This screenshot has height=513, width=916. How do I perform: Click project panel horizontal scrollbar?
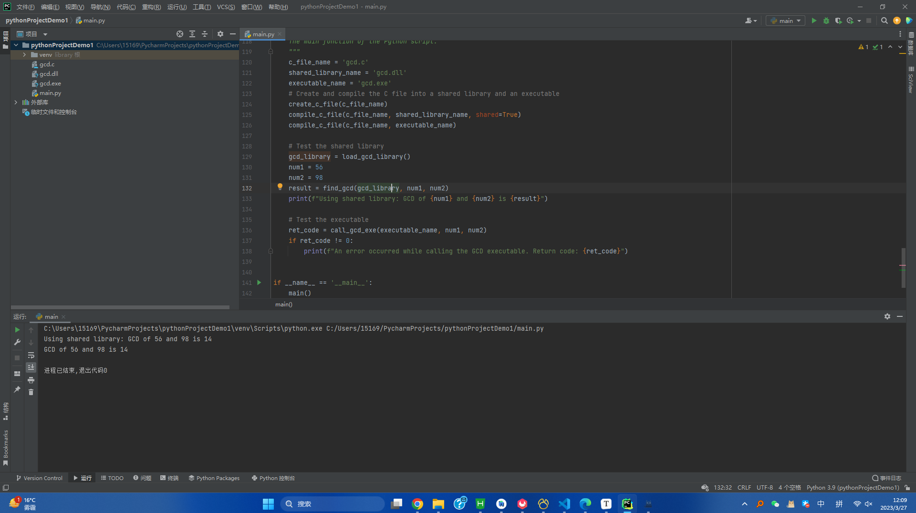120,307
